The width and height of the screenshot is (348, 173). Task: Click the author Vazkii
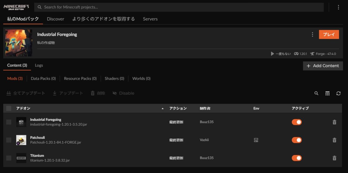click(x=204, y=140)
